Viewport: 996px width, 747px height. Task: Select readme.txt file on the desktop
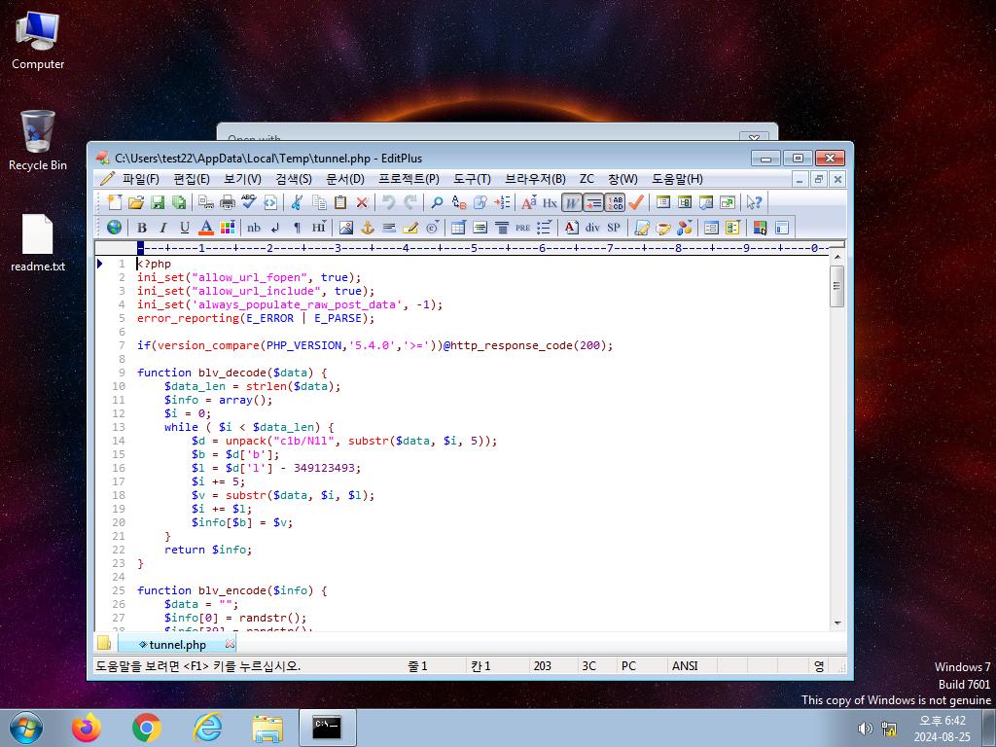point(38,242)
